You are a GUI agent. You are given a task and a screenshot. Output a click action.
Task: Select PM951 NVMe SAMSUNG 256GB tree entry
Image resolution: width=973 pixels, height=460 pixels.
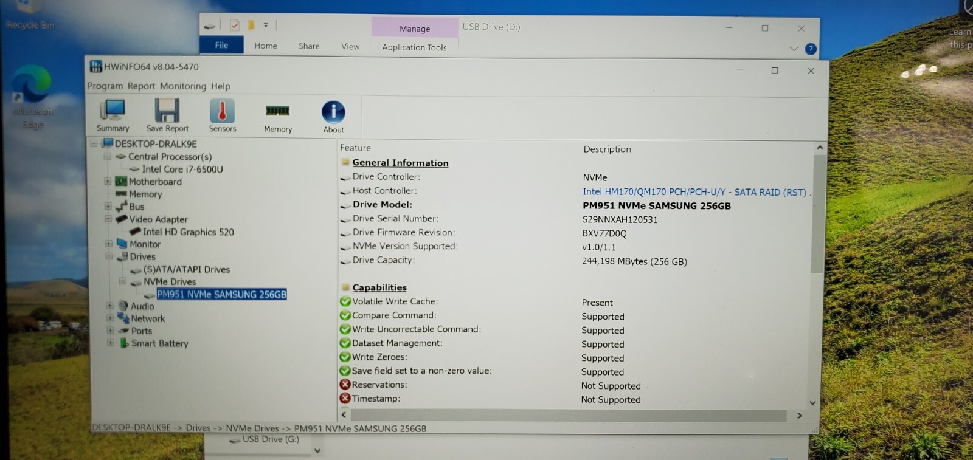(221, 294)
